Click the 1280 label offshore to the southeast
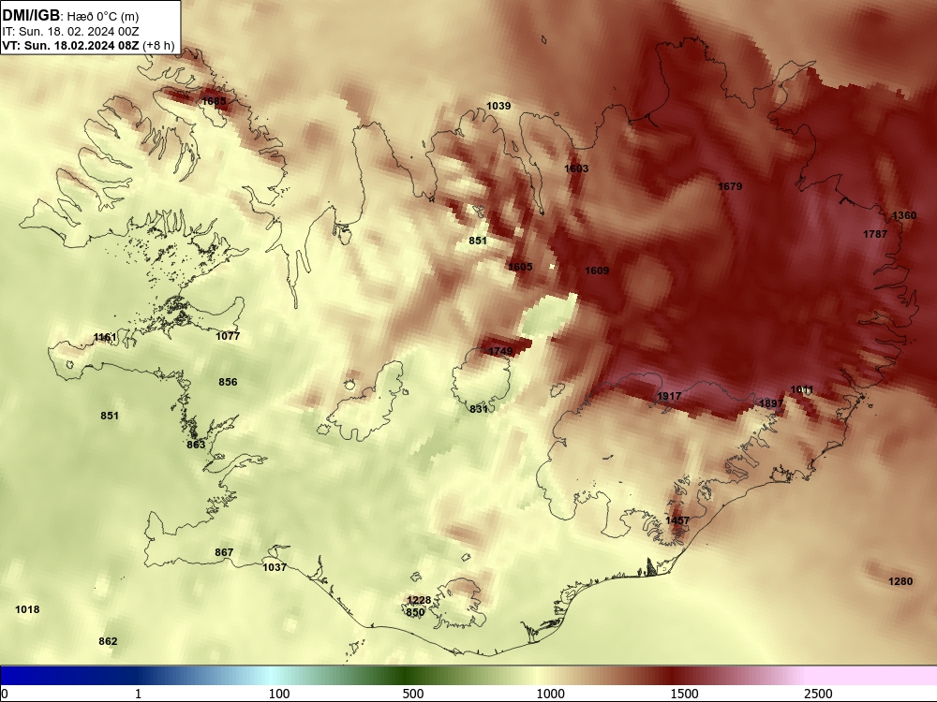The image size is (937, 702). (900, 581)
